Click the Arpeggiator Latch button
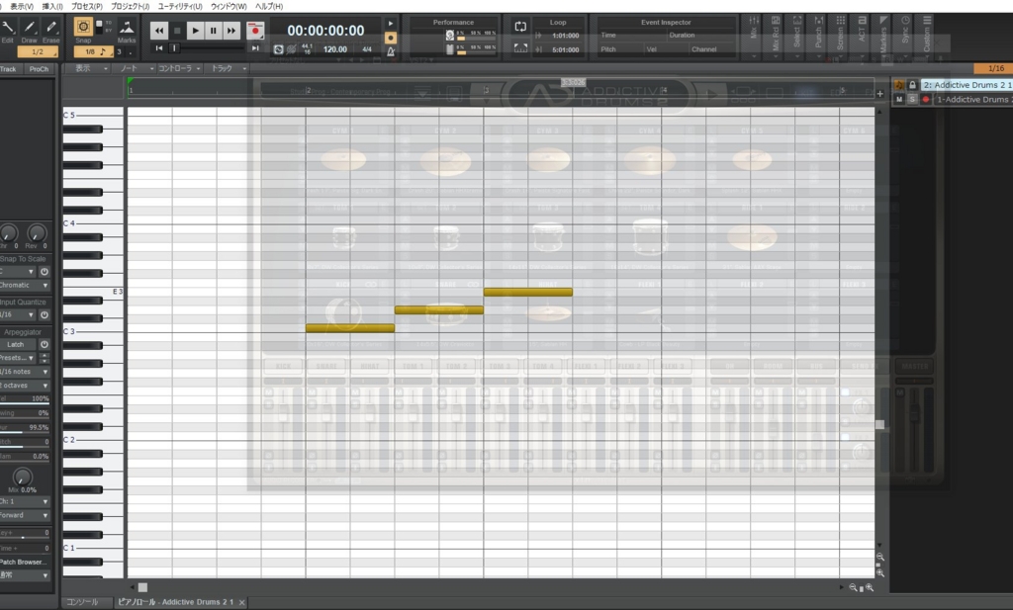The width and height of the screenshot is (1013, 610). 16,345
